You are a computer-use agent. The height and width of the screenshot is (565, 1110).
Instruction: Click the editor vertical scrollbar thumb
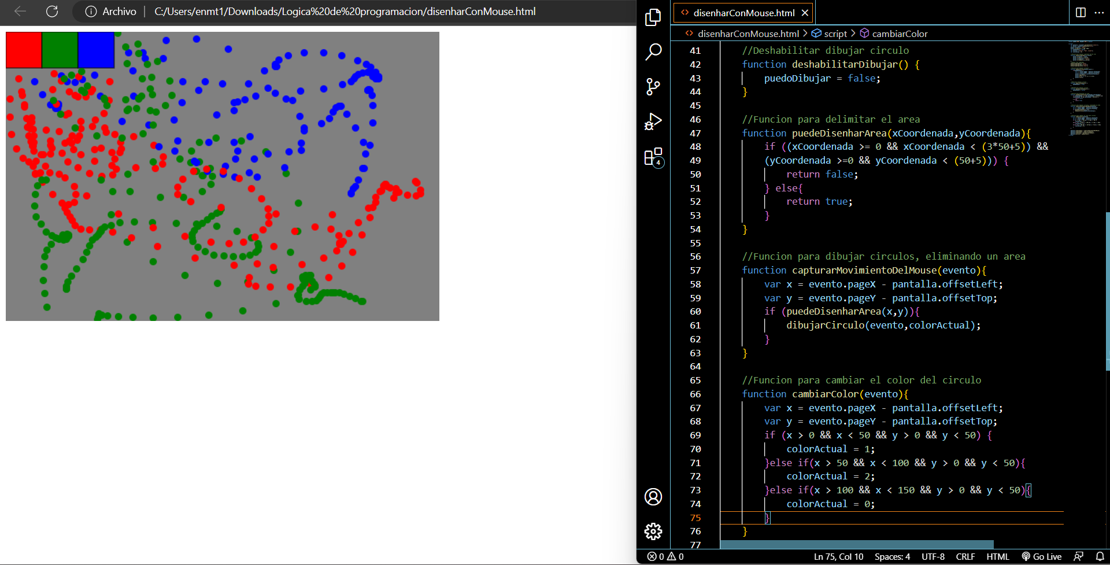click(x=1108, y=291)
